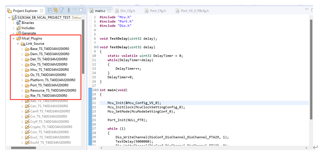Expand the Crc_TS_T40D34M20I0R0 folder
This screenshot has height=155, width=320.
(x=22, y=117)
